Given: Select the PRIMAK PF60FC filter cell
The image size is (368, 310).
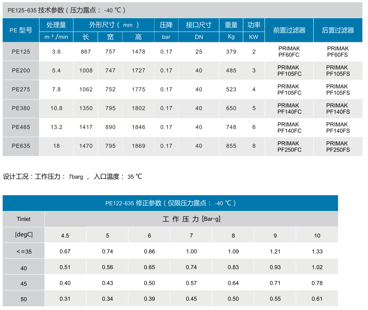Looking at the screenshot, I should (289, 52).
